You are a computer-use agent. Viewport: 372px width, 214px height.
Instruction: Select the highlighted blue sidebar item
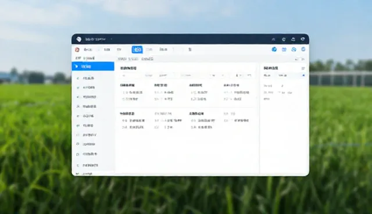click(x=93, y=66)
